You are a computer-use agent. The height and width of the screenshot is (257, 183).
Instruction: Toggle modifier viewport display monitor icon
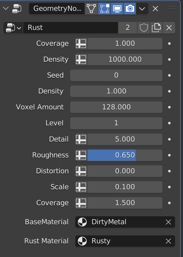pyautogui.click(x=117, y=9)
